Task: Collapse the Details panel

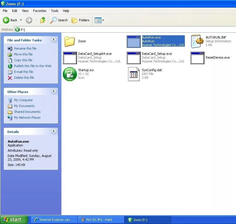Action: click(54, 131)
